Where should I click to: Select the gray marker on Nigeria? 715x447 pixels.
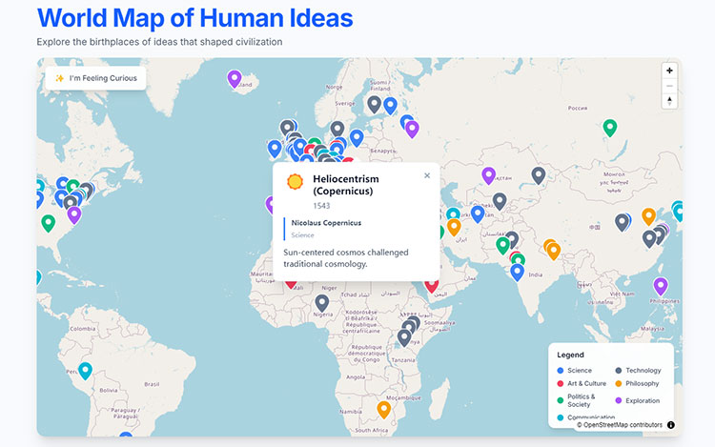click(x=322, y=303)
